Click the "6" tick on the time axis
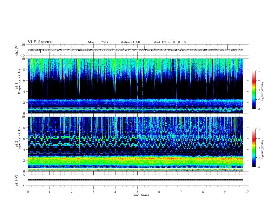Screen dimensions: 278x215 (159, 192)
